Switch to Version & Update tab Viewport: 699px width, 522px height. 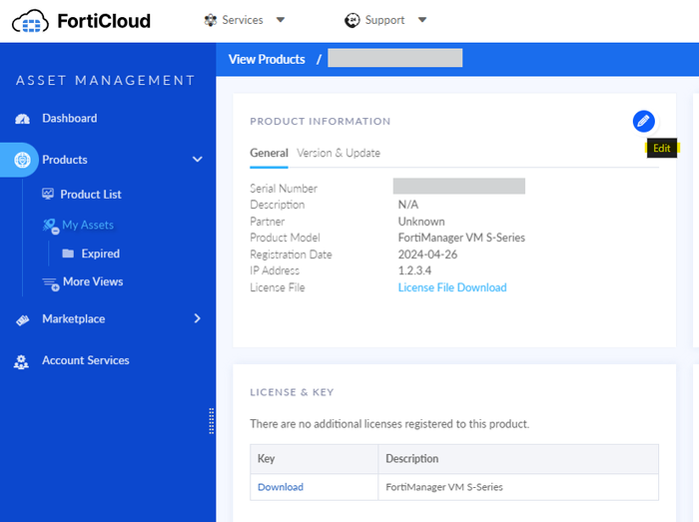coord(338,153)
